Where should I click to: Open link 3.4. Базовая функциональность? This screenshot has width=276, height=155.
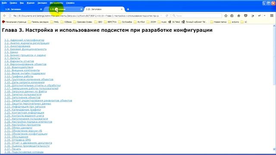point(25,49)
